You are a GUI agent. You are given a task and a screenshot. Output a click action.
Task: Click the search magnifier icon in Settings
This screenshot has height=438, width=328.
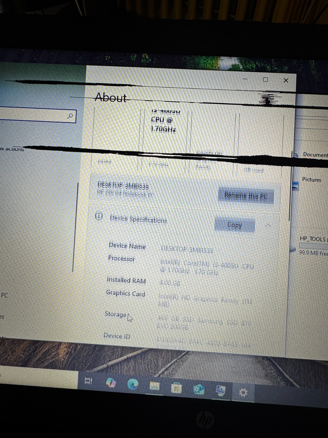(x=70, y=116)
